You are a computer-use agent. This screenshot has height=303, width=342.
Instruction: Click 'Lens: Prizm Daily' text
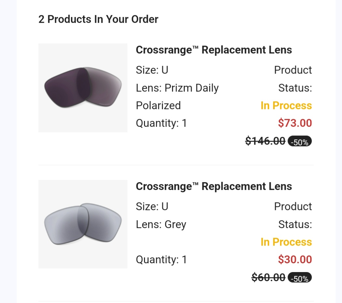(177, 88)
